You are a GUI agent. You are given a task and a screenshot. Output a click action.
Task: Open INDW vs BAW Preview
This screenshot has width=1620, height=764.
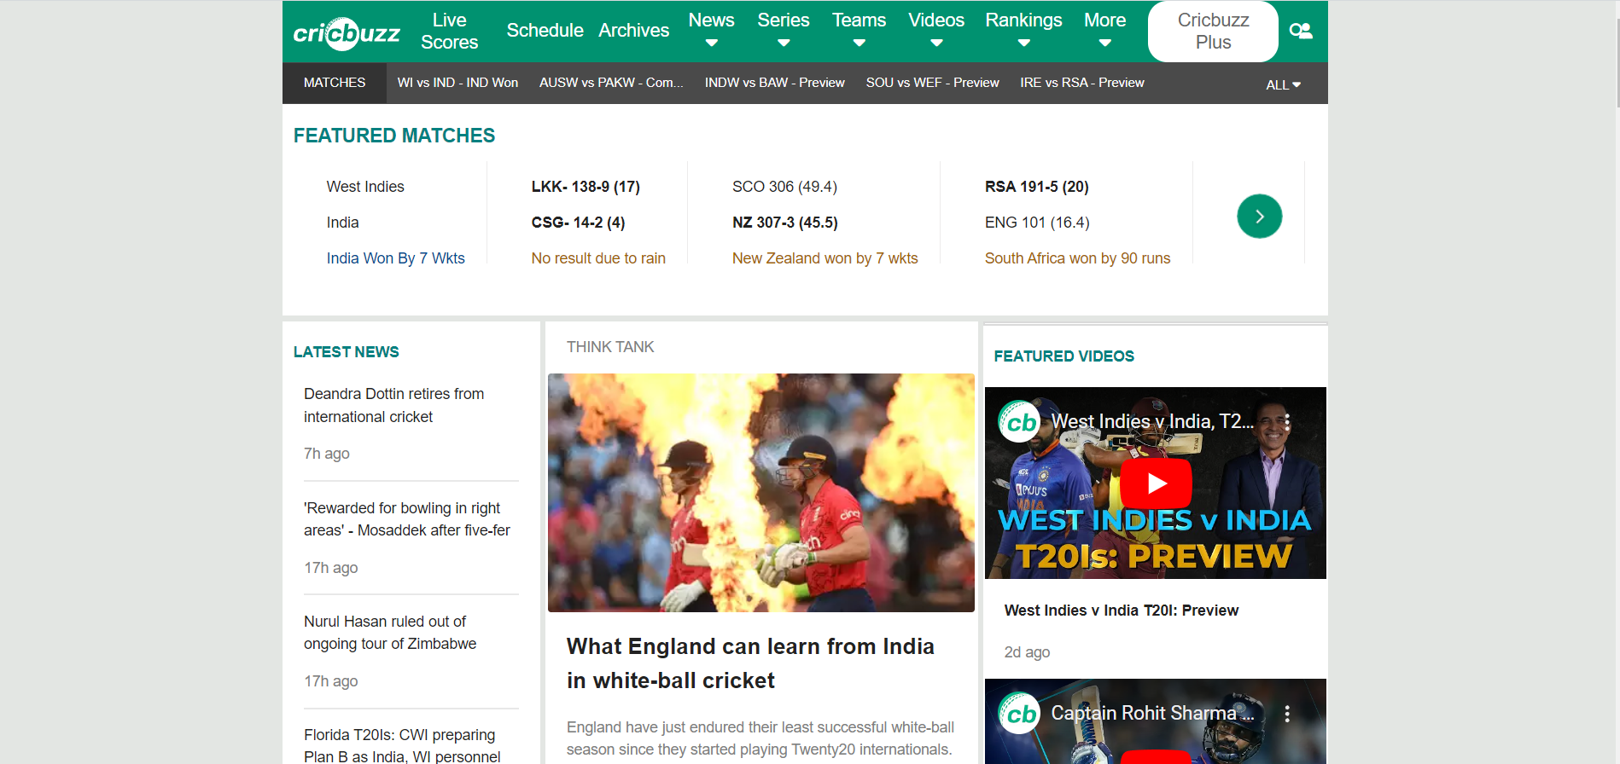point(774,83)
